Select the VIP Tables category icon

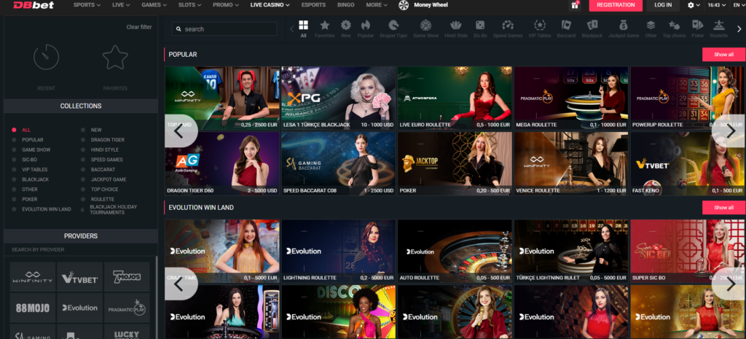click(x=540, y=26)
